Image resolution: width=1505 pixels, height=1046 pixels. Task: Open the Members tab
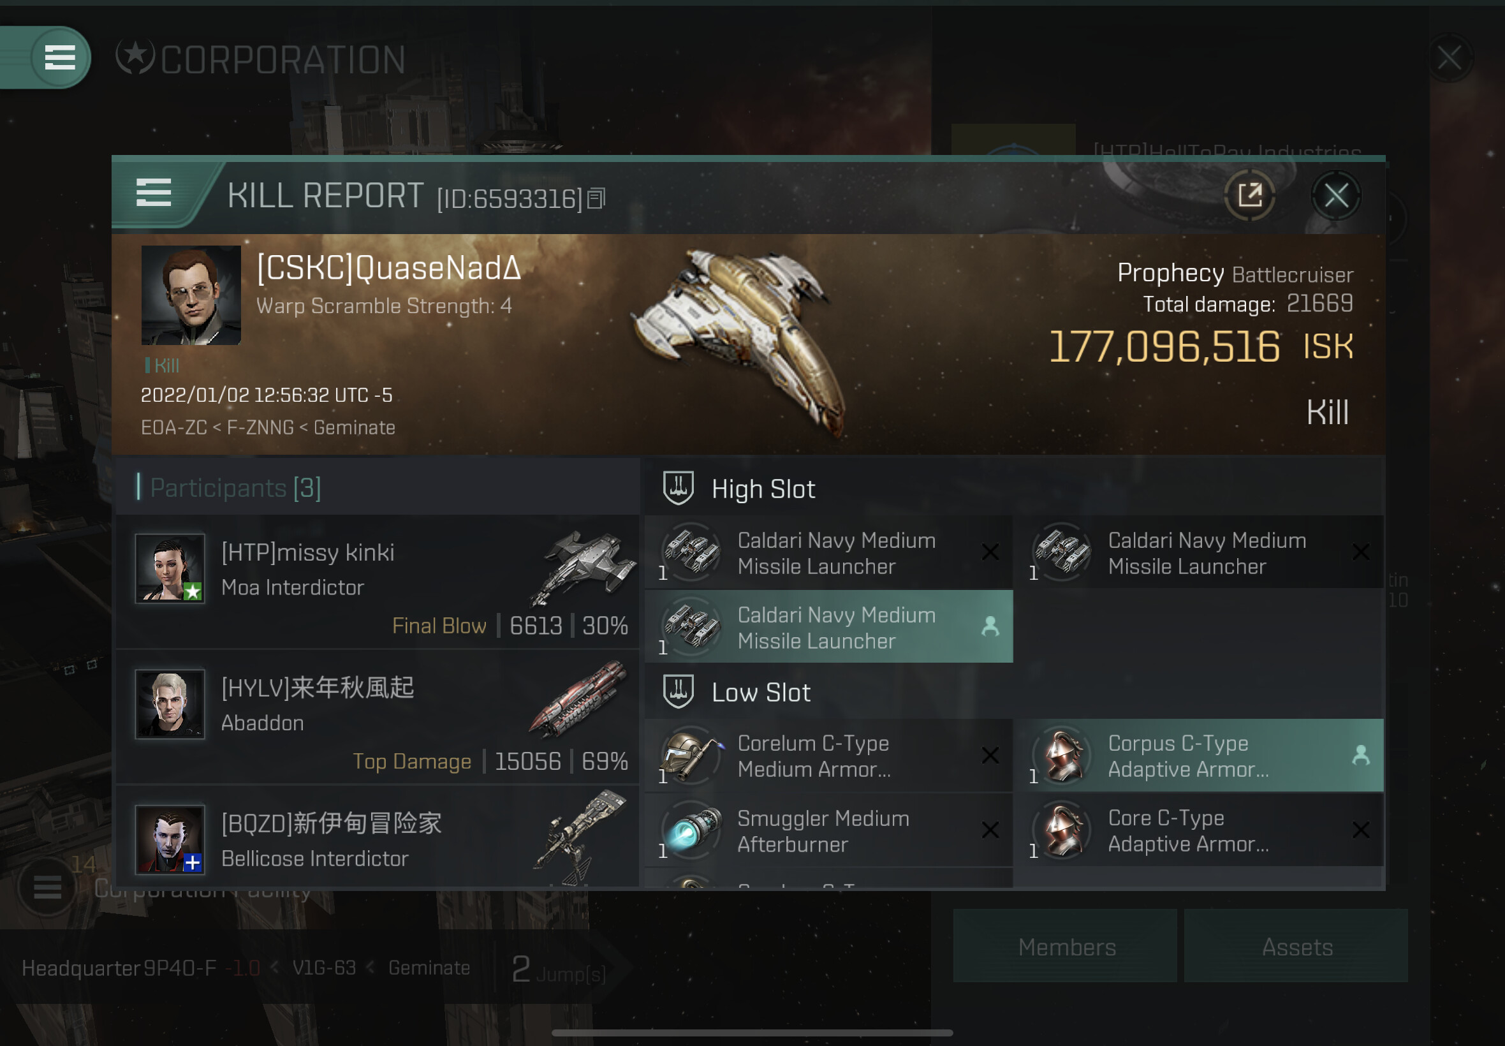coord(1066,947)
